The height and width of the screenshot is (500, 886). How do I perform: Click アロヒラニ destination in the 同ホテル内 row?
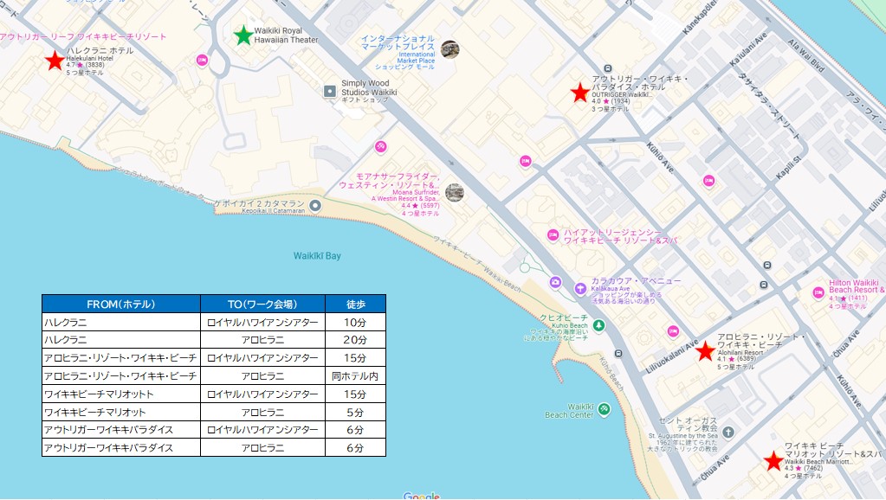point(262,375)
